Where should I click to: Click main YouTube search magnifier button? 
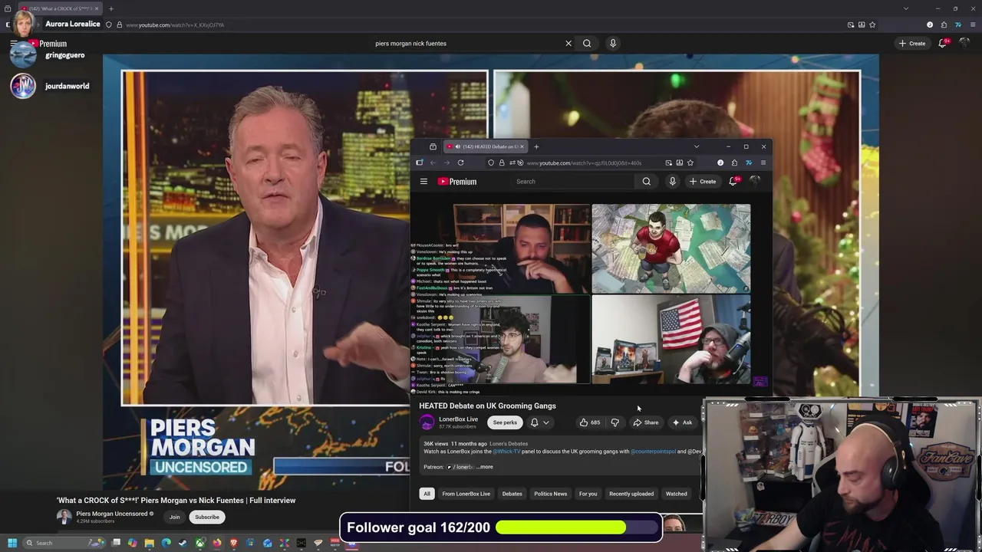click(587, 44)
